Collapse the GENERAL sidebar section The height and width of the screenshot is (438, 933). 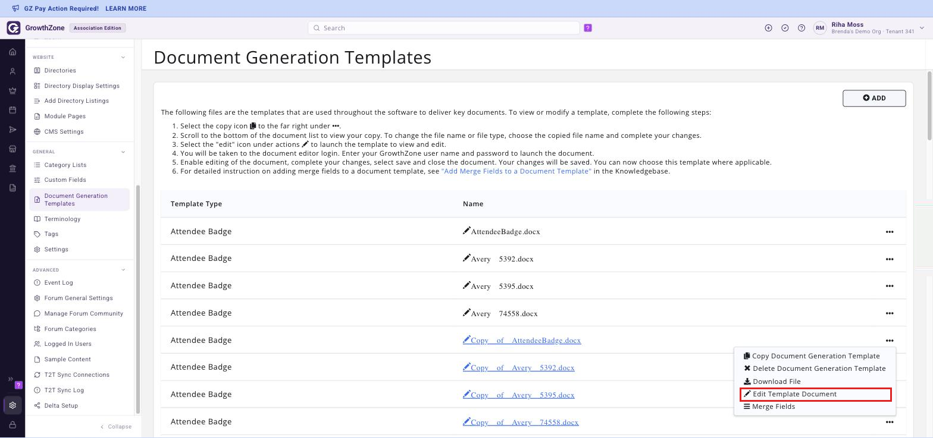123,152
